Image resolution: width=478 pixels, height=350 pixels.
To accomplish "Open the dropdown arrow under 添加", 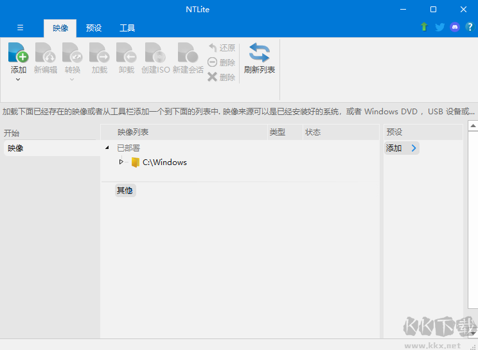I will (x=18, y=79).
